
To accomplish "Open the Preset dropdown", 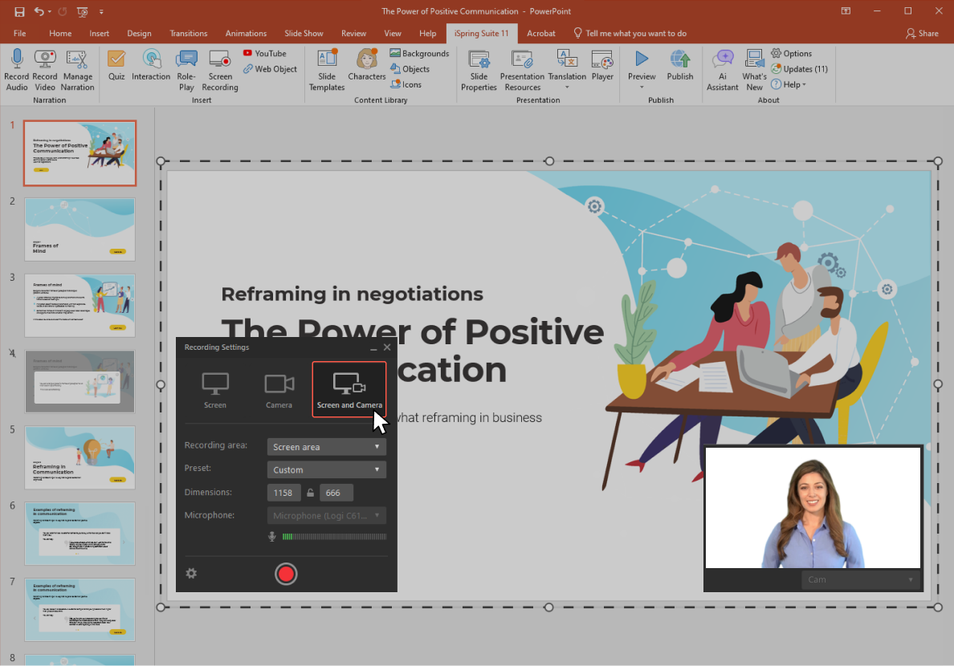I will 326,469.
